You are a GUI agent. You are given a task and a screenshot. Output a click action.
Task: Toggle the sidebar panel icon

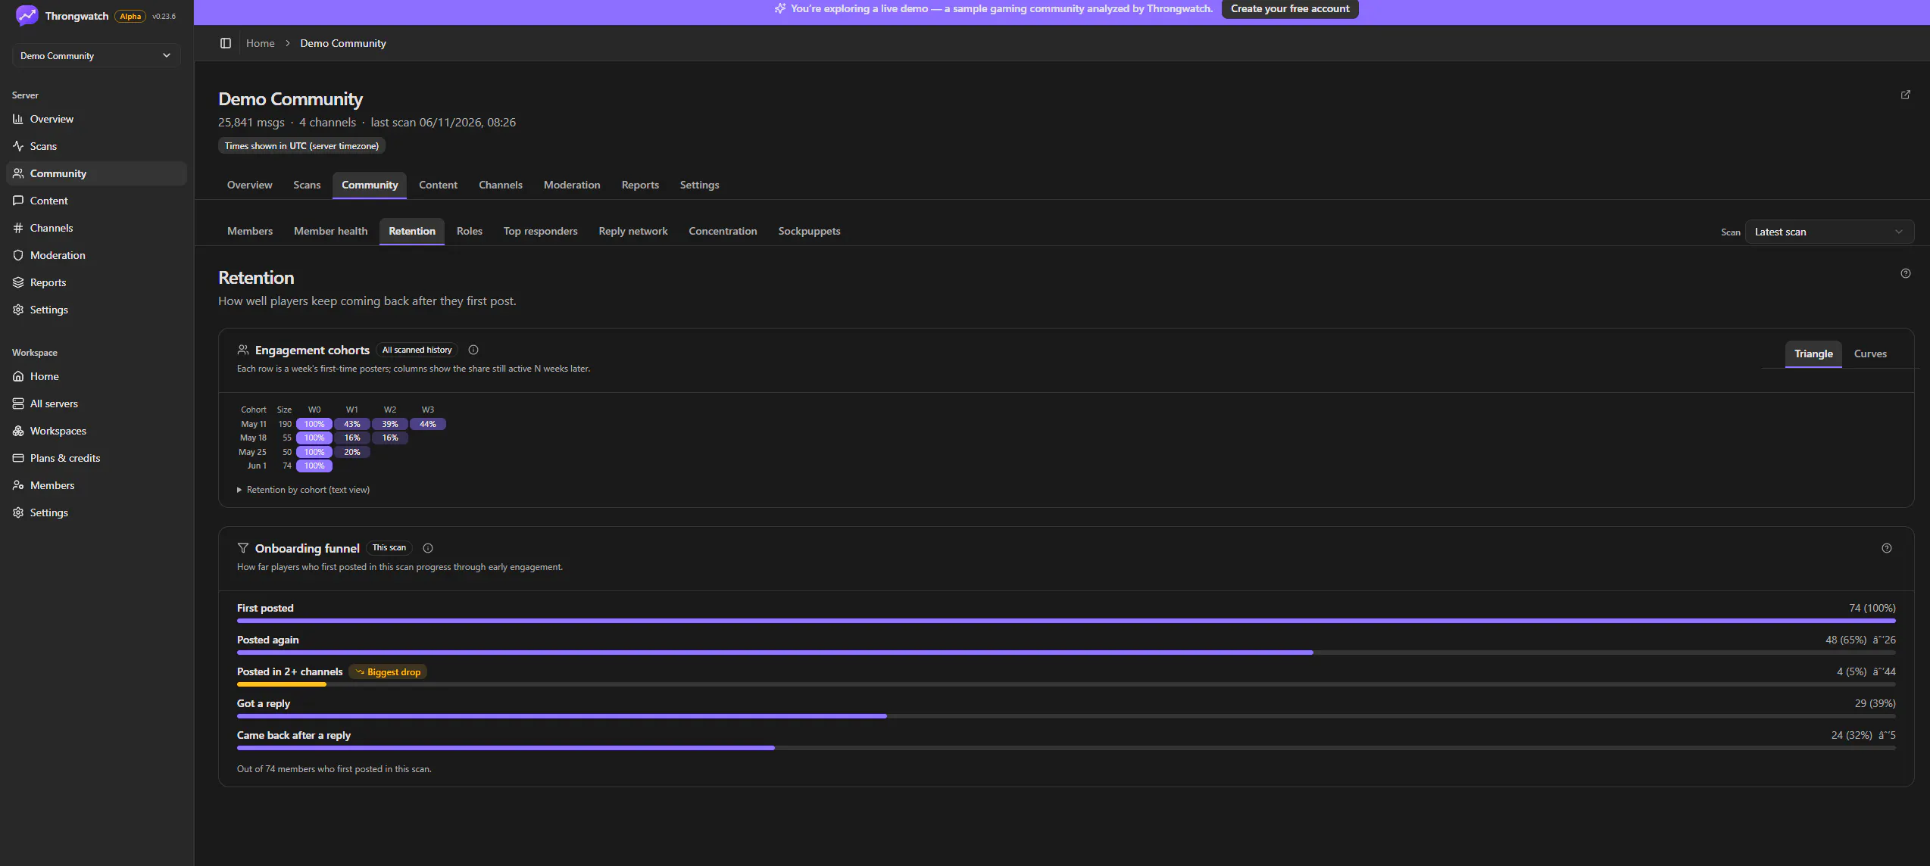point(225,43)
